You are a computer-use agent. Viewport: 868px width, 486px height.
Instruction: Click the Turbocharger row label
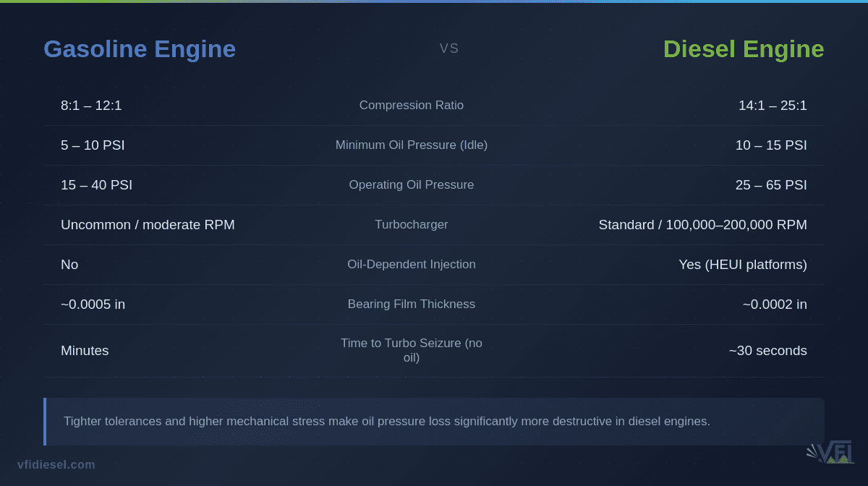pyautogui.click(x=412, y=224)
